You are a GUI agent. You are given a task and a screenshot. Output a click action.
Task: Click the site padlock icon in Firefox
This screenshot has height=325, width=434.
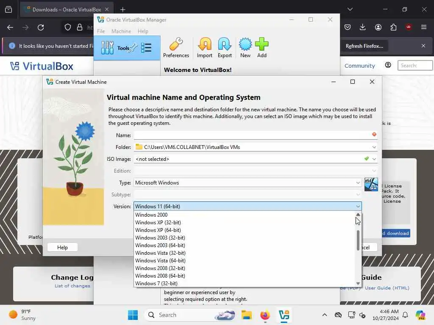click(80, 28)
